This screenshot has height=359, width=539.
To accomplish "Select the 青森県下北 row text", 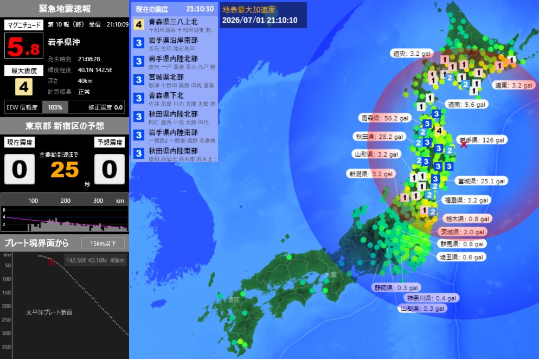I will click(166, 95).
